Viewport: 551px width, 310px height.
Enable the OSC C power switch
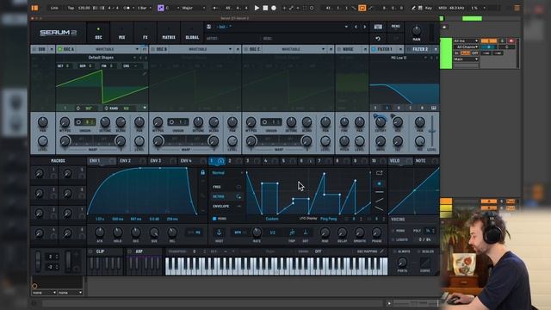246,49
